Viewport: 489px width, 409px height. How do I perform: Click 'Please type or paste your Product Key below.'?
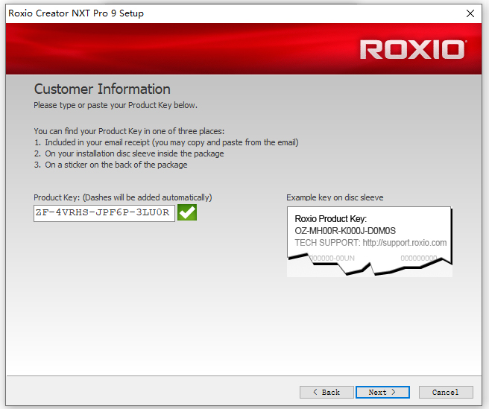(x=116, y=105)
